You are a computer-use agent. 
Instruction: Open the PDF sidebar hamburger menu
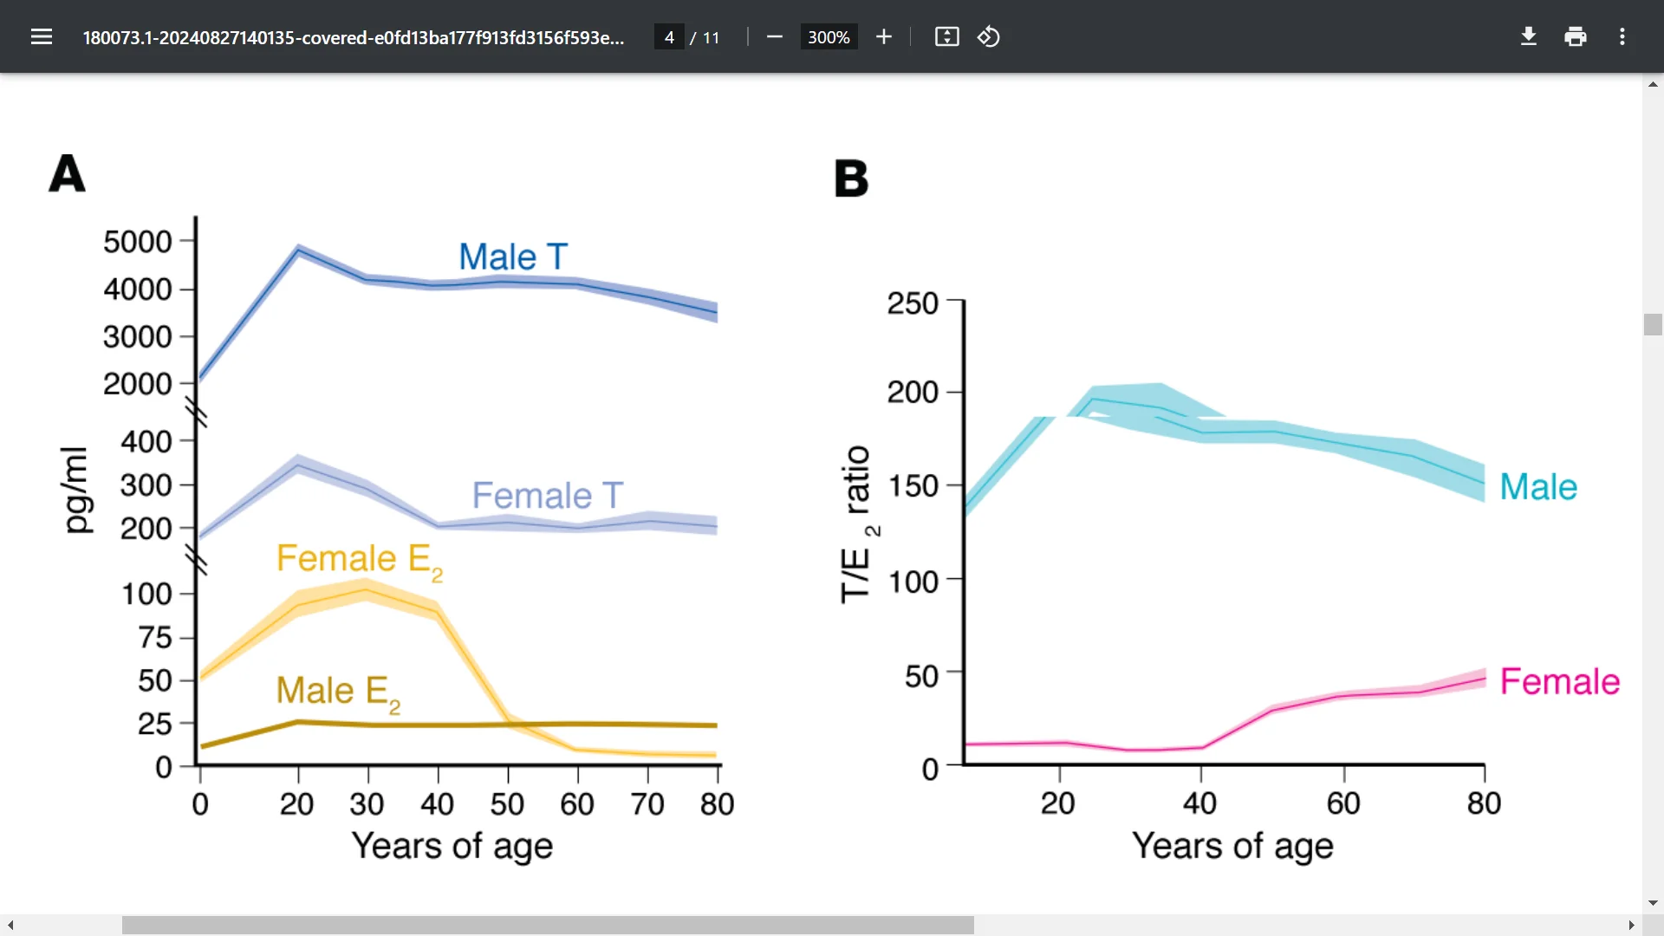click(x=42, y=36)
